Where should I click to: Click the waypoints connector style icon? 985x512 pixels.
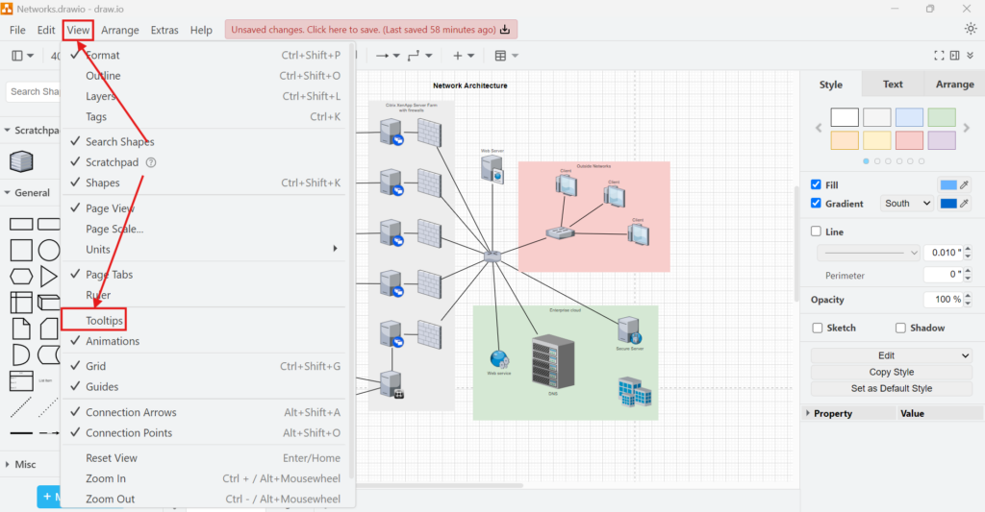pos(415,56)
